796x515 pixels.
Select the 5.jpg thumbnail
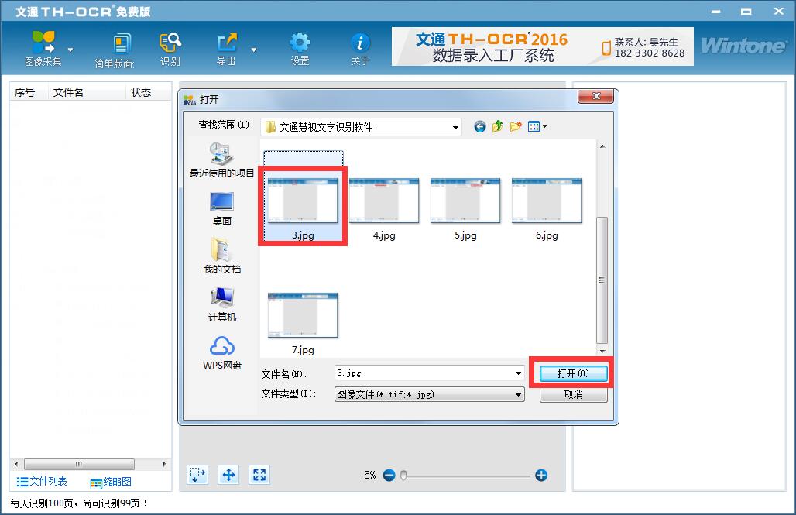click(465, 201)
